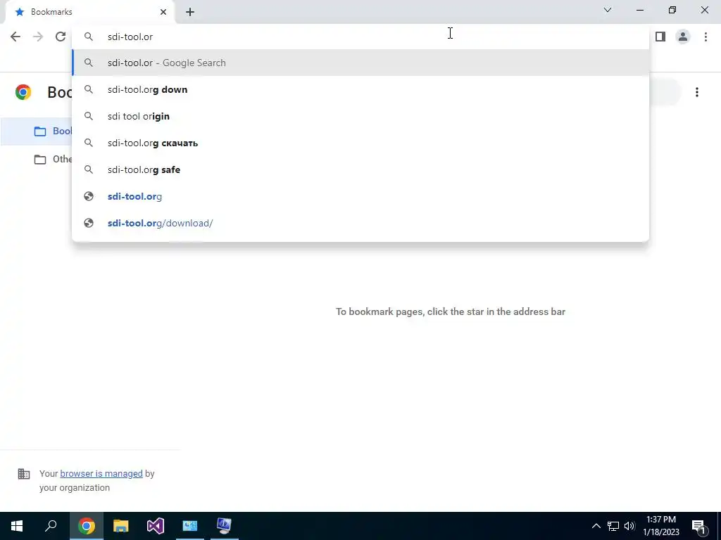721x540 pixels.
Task: Click the address bar text sdi-tool.or
Action: (130, 37)
